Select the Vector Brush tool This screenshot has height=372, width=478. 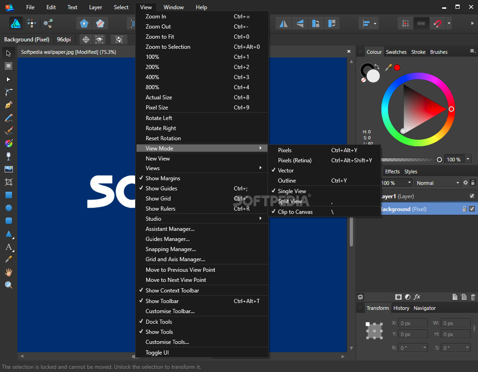click(x=9, y=131)
